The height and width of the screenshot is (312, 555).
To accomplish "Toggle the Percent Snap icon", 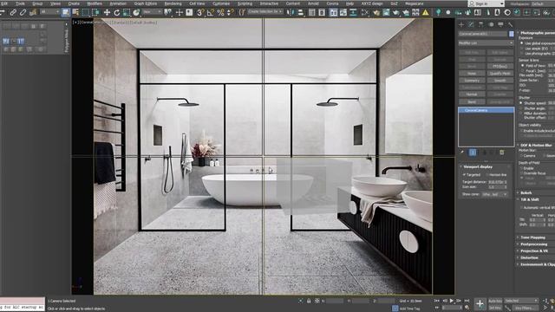I will pos(220,13).
